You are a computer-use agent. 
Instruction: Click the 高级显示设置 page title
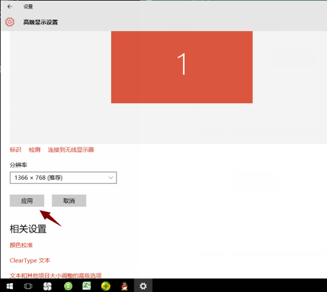point(41,22)
